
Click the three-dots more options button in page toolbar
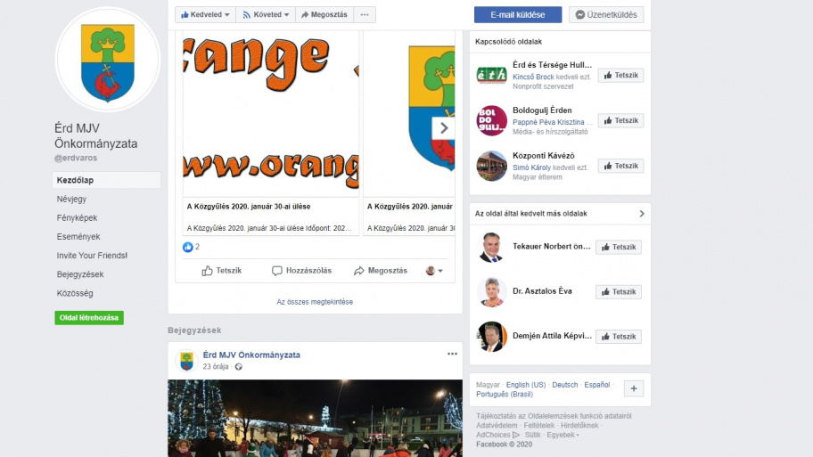click(365, 14)
